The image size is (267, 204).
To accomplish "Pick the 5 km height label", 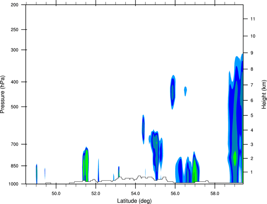I will pyautogui.click(x=252, y=115).
